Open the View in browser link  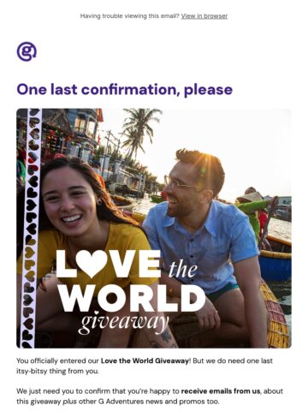204,16
